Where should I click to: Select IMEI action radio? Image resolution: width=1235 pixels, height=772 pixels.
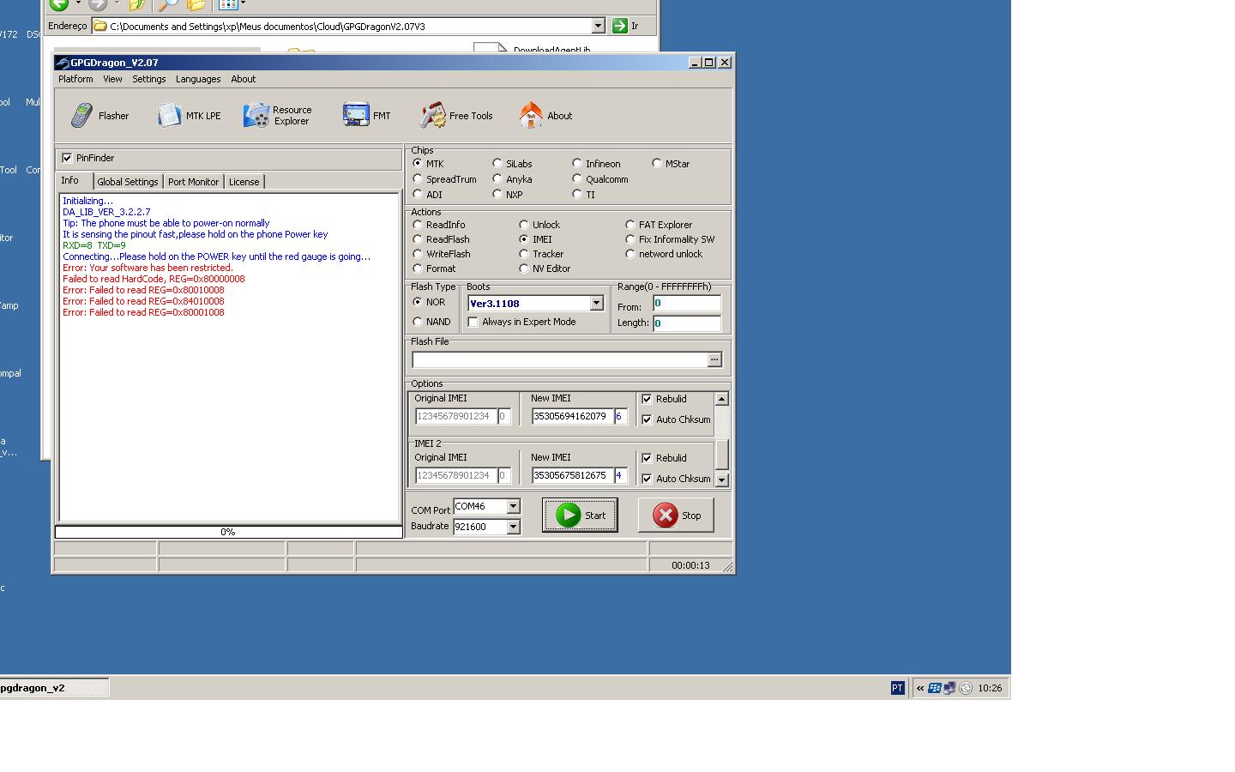pyautogui.click(x=524, y=239)
